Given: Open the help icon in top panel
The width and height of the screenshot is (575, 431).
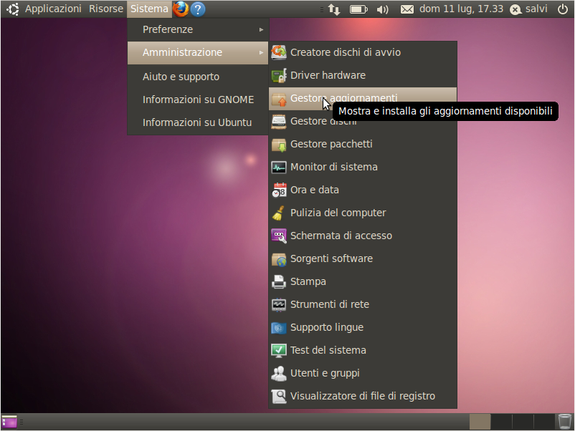Looking at the screenshot, I should (198, 9).
